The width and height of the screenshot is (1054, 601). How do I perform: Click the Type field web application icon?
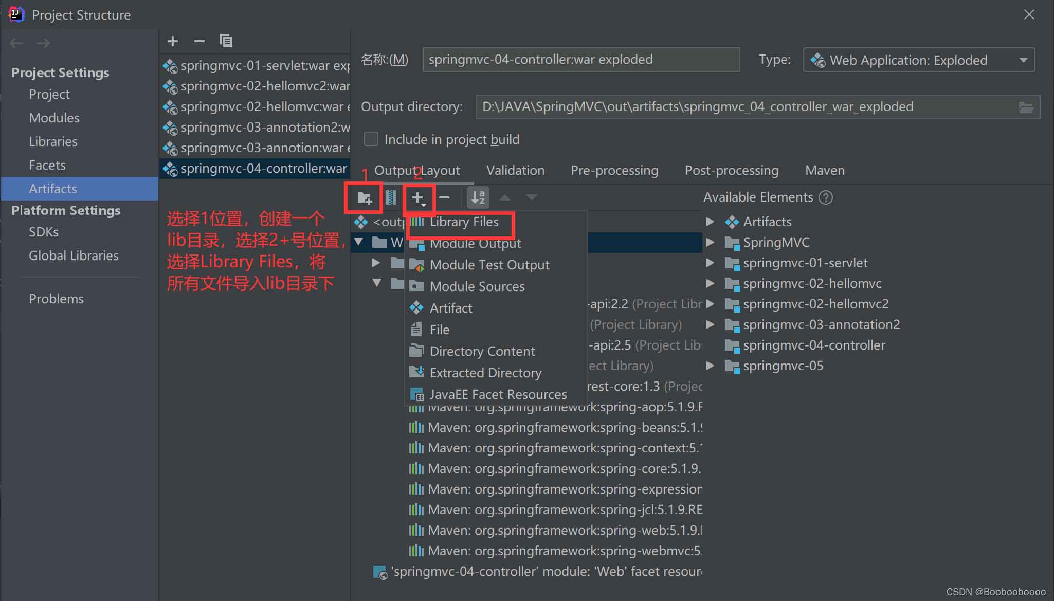[x=817, y=61]
